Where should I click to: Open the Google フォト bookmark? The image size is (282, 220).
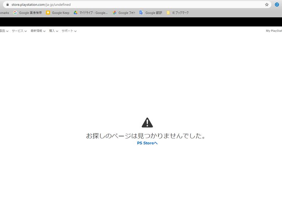click(x=124, y=13)
